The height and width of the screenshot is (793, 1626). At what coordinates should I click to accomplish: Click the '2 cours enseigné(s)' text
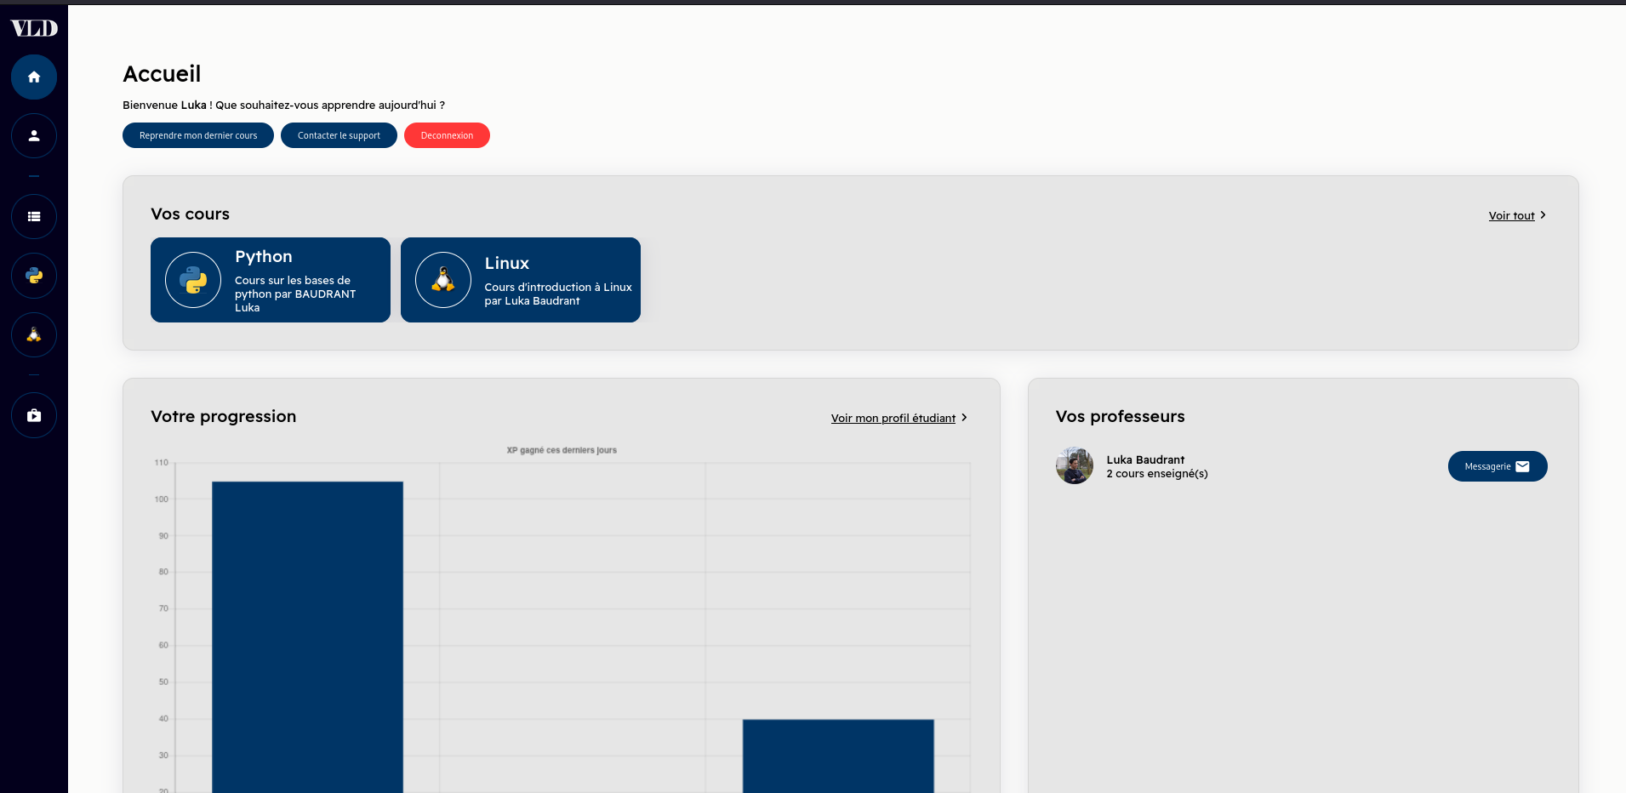click(1157, 474)
